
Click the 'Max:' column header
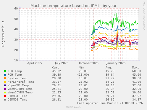pos(135,68)
